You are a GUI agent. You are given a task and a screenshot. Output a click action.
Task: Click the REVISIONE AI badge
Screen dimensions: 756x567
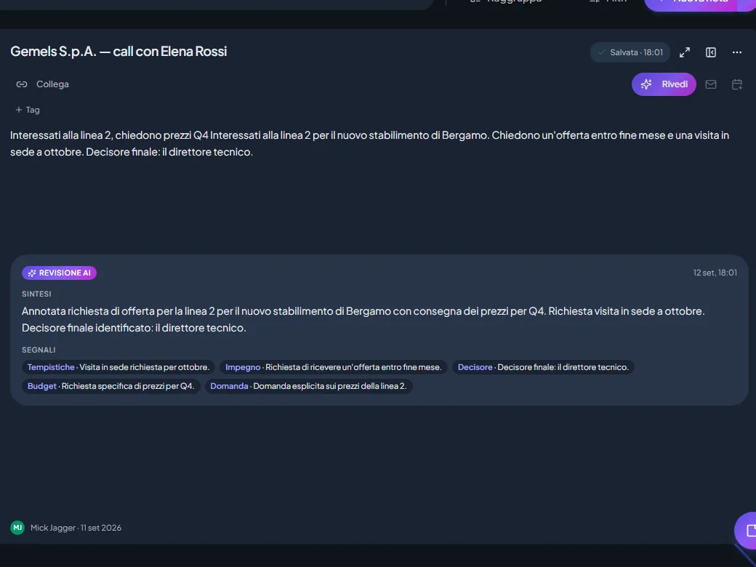(x=60, y=273)
